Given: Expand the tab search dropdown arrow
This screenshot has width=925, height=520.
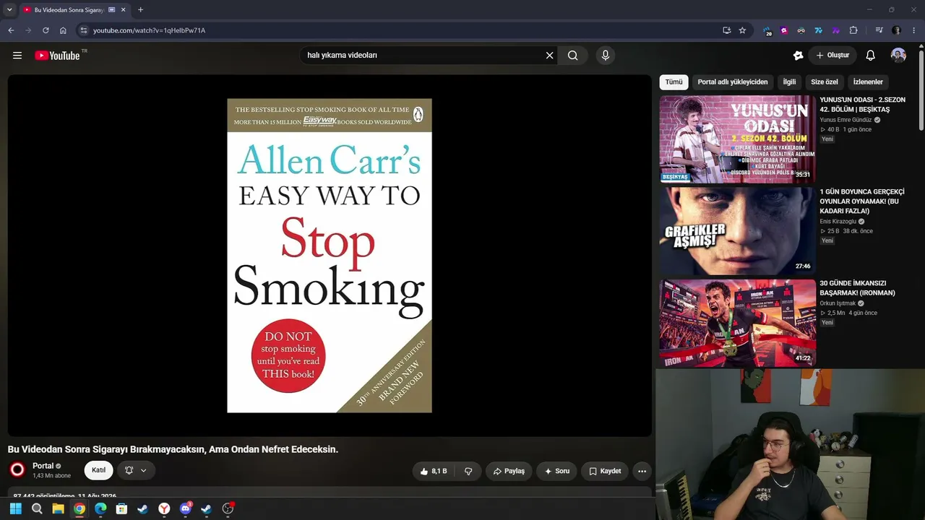Looking at the screenshot, I should [x=9, y=10].
